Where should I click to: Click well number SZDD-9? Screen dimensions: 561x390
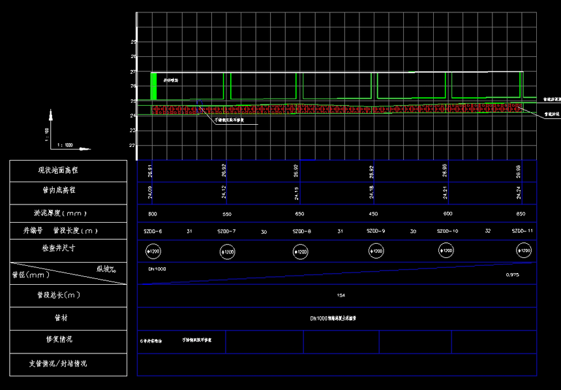pos(376,231)
